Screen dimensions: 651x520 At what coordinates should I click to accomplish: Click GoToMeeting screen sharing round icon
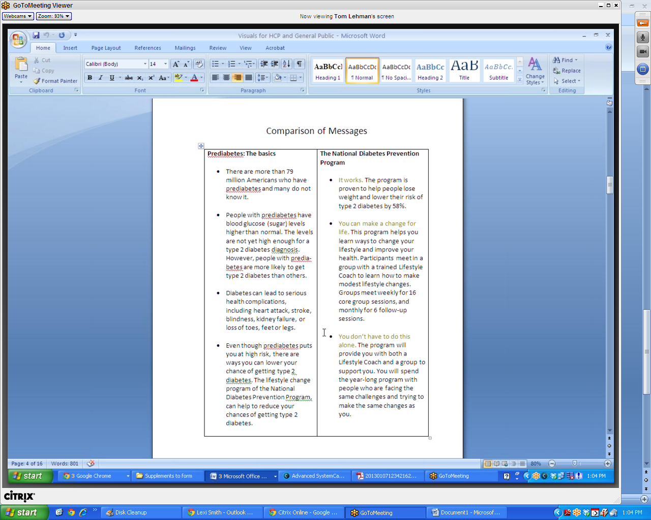pyautogui.click(x=642, y=69)
